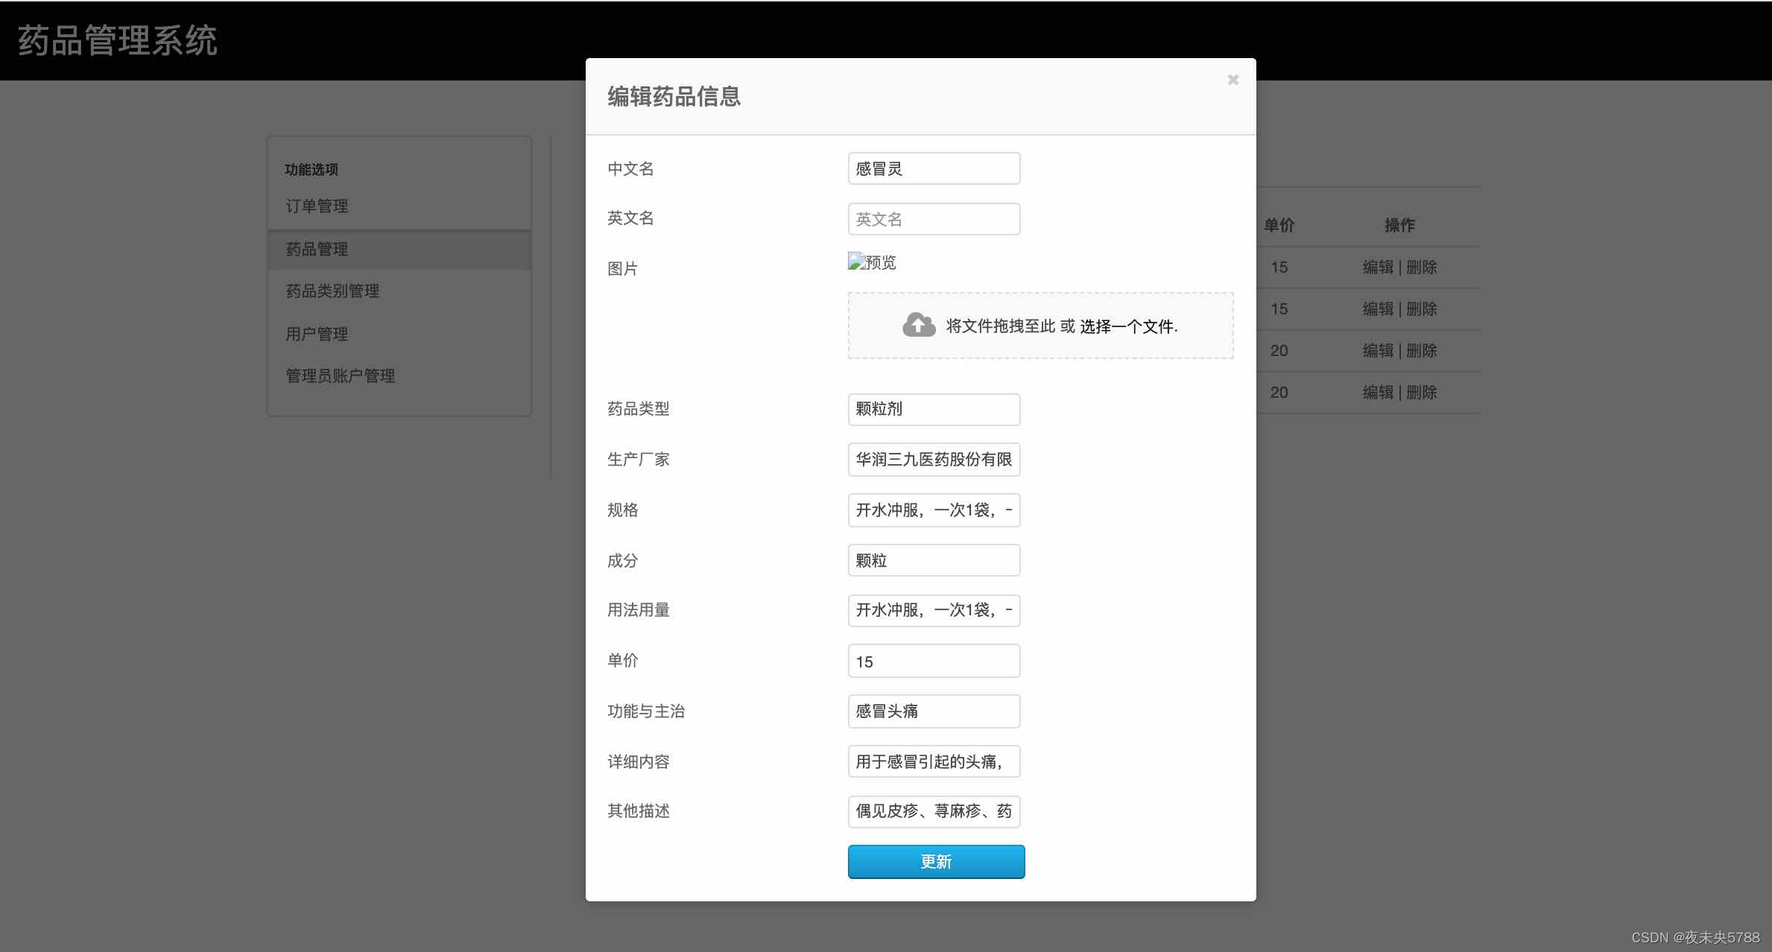Click the 药品类型 field showing 颗粒剂

[x=934, y=409]
